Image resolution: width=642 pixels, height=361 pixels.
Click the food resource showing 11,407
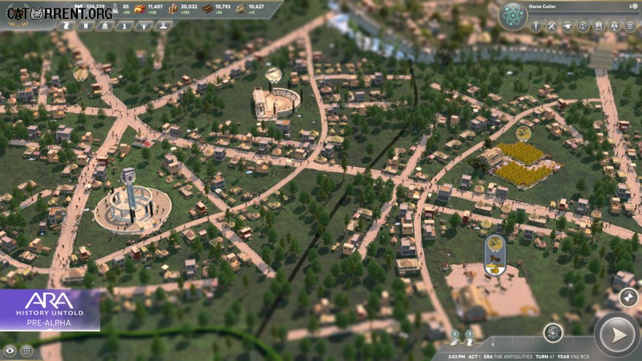(149, 9)
